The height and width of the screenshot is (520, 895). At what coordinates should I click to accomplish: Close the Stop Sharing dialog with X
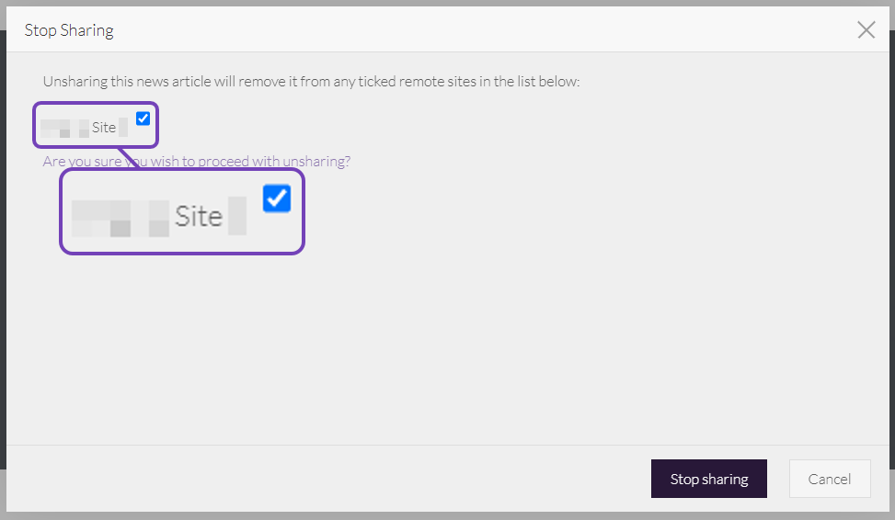pos(866,29)
